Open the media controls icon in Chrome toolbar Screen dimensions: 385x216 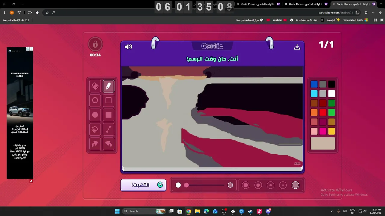tap(19, 13)
